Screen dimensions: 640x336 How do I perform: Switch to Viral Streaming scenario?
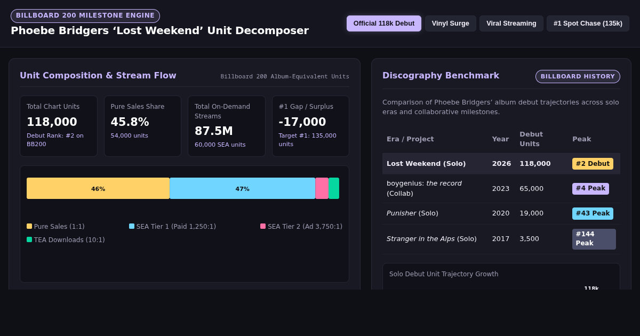pyautogui.click(x=511, y=23)
